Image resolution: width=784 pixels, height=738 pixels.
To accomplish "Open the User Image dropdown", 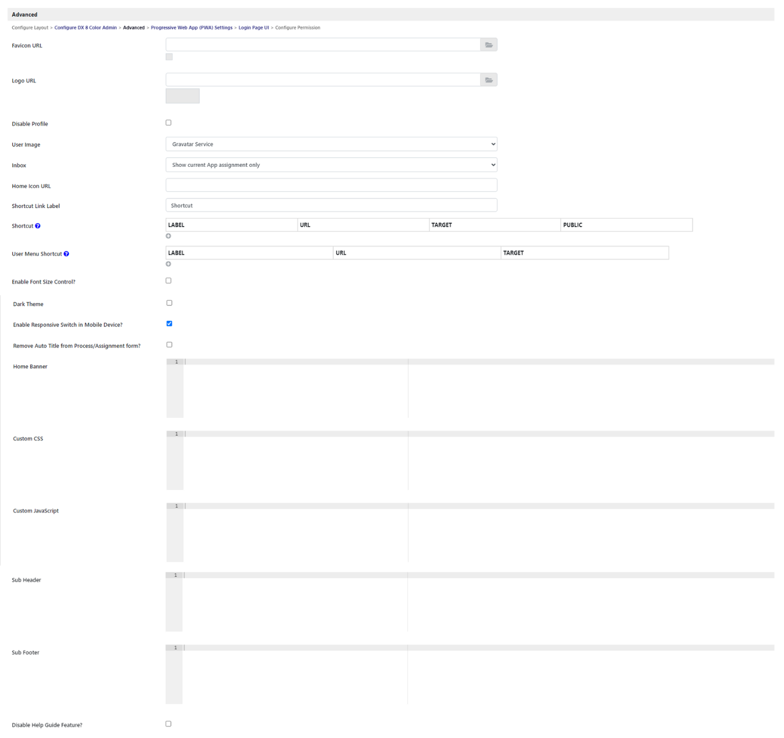I will click(331, 144).
